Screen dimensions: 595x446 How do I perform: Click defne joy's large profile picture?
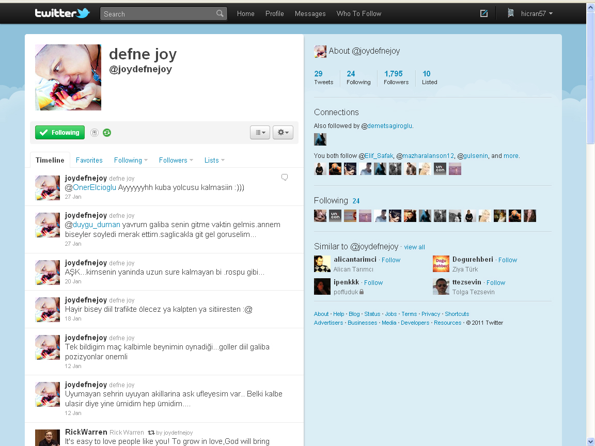point(68,77)
